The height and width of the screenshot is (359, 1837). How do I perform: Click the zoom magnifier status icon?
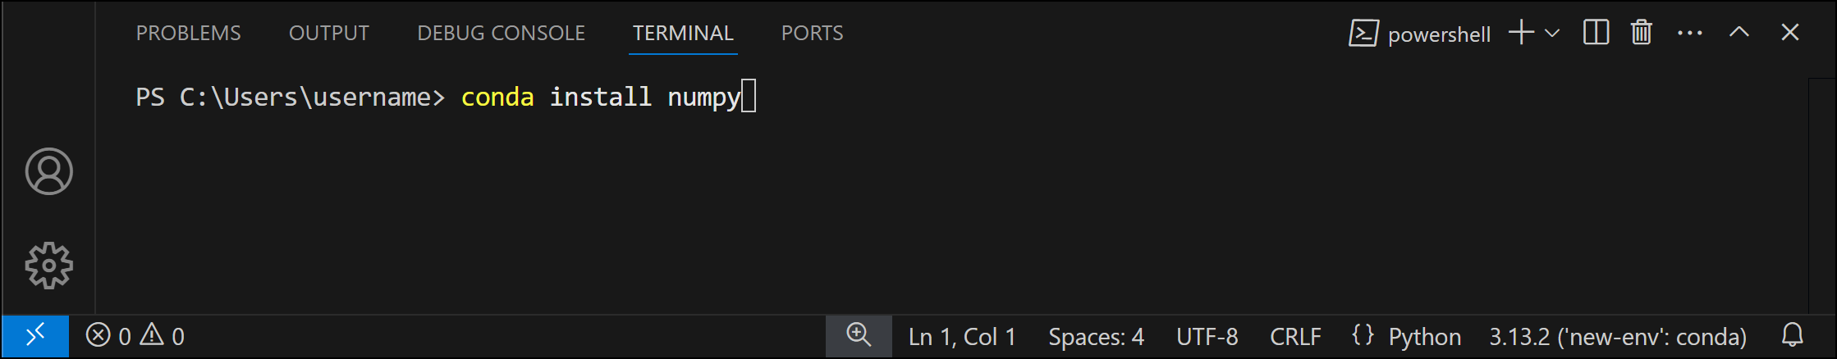coord(859,336)
